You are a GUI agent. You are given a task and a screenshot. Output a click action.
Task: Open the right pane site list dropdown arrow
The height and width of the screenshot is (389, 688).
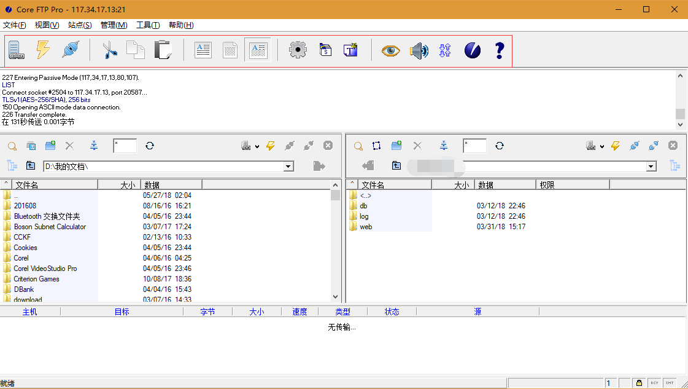(x=602, y=146)
